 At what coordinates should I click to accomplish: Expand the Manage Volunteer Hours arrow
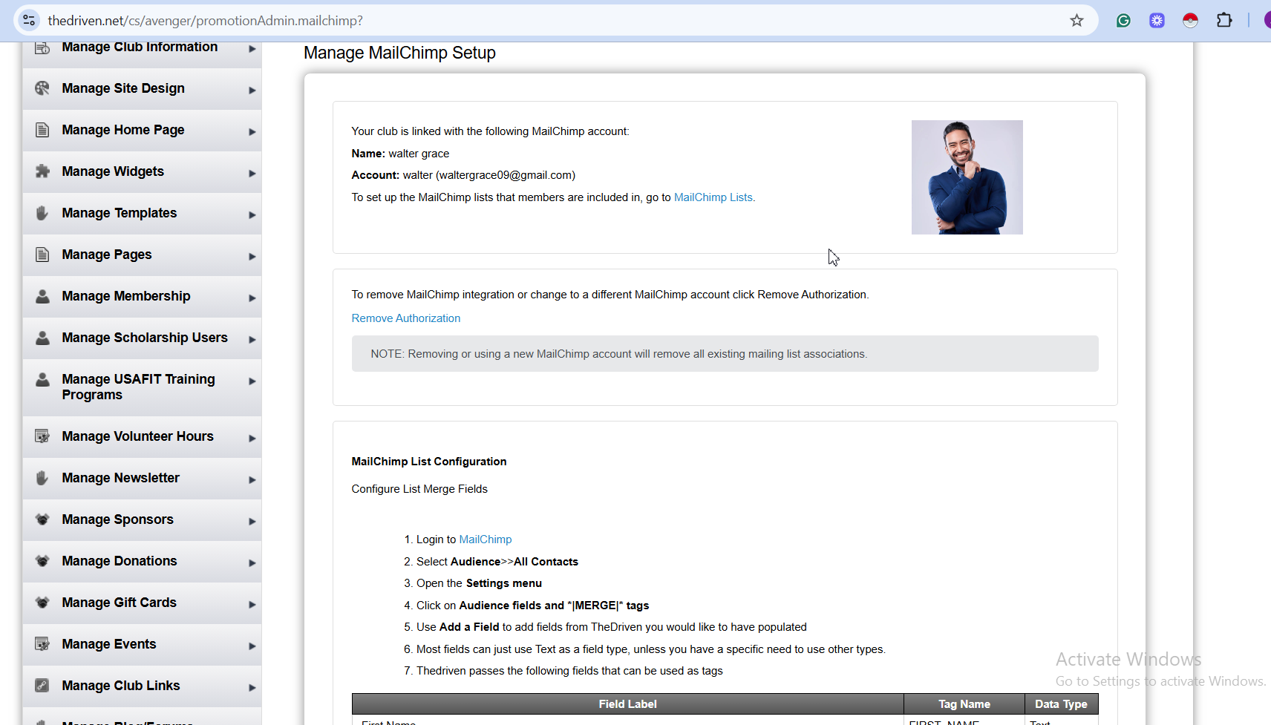point(252,439)
